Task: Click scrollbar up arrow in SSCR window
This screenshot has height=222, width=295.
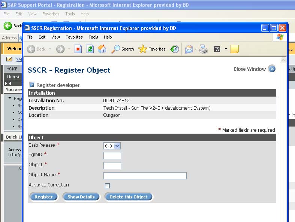Action: [x=283, y=60]
